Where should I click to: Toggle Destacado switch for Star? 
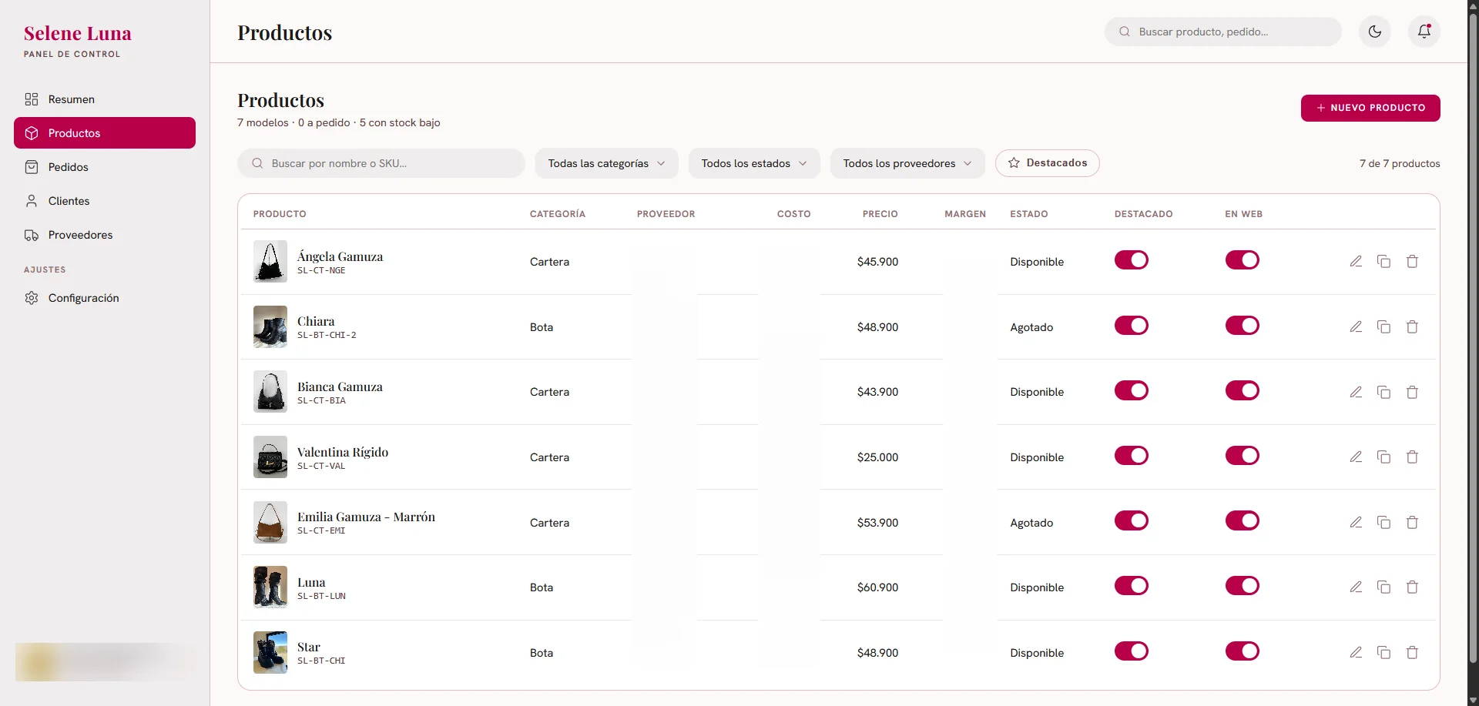(x=1132, y=651)
